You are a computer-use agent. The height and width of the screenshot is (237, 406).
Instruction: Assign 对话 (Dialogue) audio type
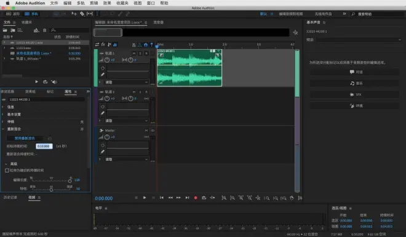click(x=354, y=72)
